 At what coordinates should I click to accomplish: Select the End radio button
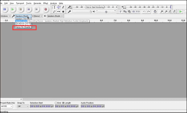point(56,103)
